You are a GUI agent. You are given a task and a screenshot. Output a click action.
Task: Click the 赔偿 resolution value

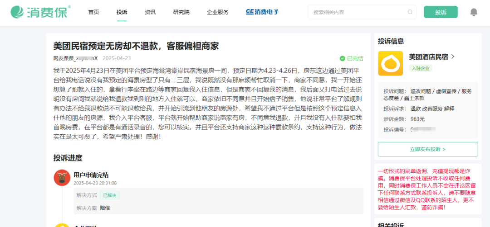(x=105, y=208)
